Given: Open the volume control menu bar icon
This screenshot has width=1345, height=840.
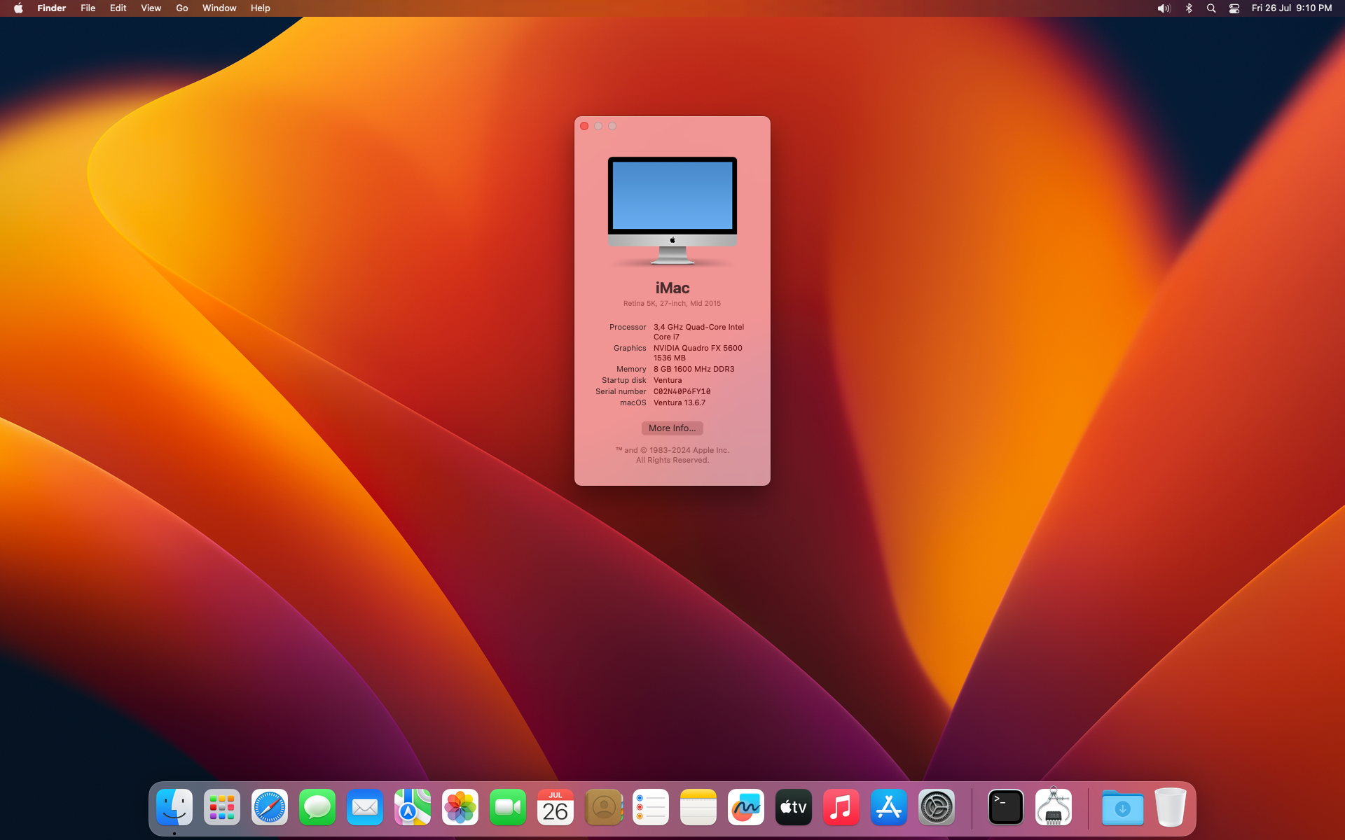Looking at the screenshot, I should (1164, 8).
